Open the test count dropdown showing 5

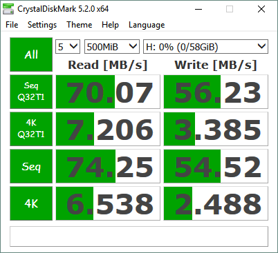coord(68,47)
